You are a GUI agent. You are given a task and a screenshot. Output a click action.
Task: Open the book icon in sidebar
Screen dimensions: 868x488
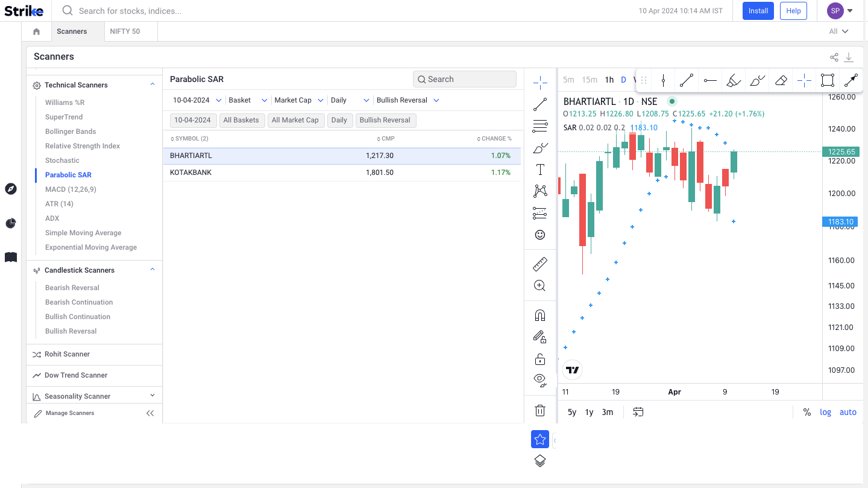[11, 258]
